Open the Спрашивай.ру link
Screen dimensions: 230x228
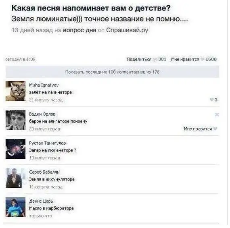click(x=127, y=30)
